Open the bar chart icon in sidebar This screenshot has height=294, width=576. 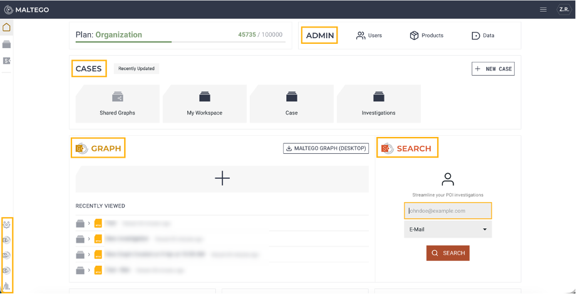pos(7,286)
